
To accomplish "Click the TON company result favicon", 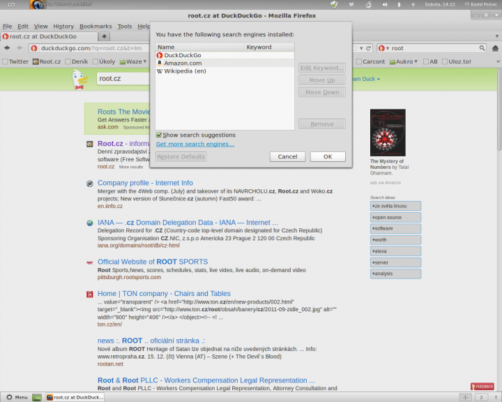I will [x=90, y=295].
